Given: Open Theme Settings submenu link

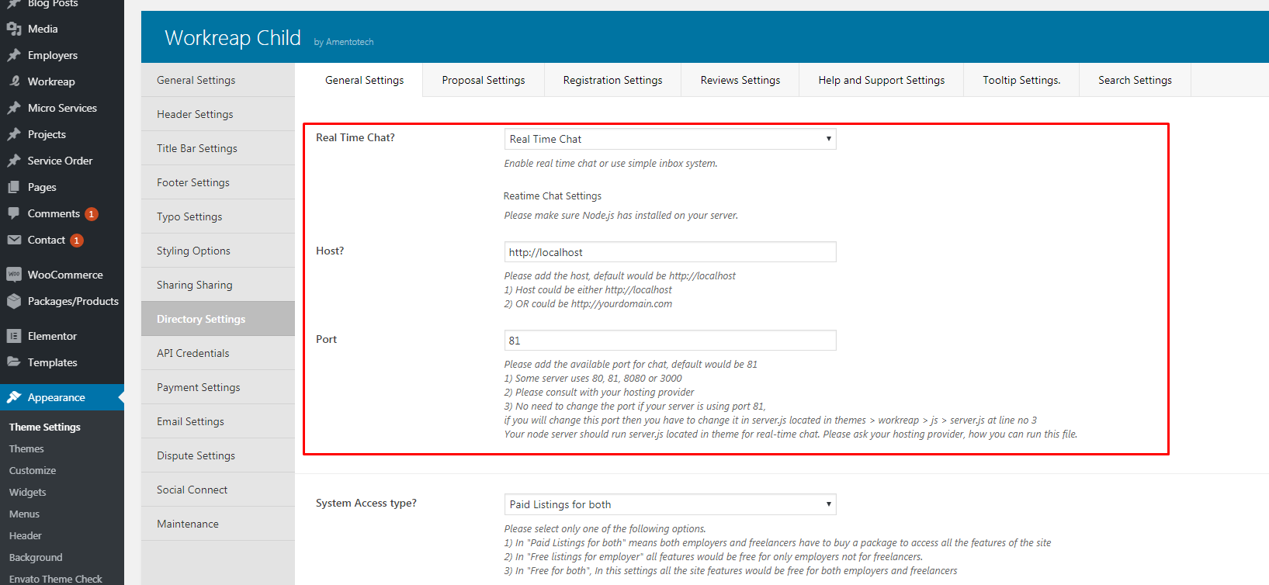Looking at the screenshot, I should 45,427.
